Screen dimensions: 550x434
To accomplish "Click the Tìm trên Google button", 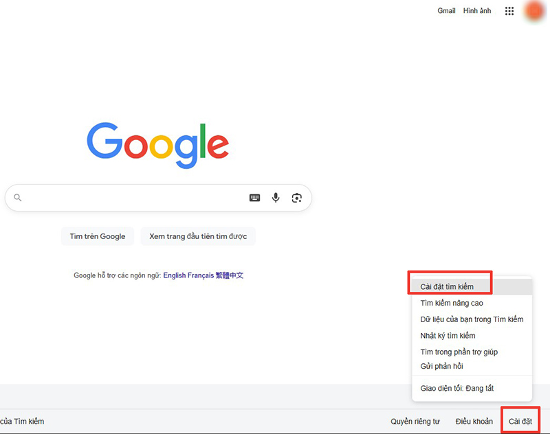I will (x=98, y=236).
